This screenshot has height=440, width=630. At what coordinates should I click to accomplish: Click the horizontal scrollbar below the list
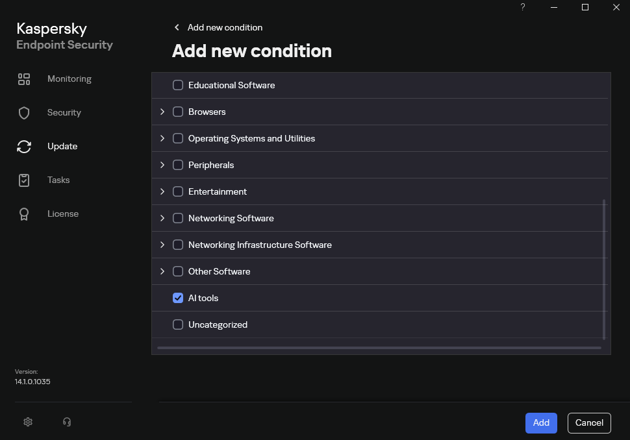(379, 348)
